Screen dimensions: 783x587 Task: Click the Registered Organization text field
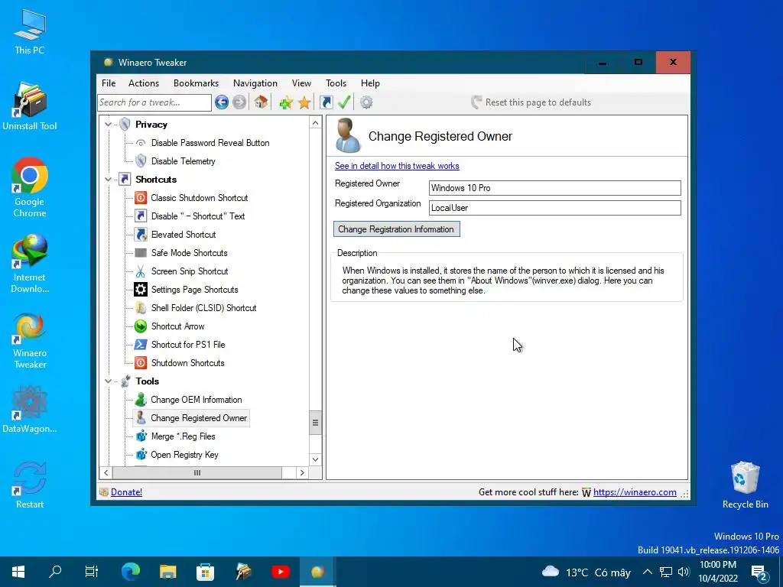tap(555, 208)
